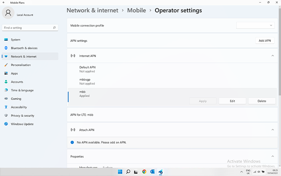
Task: Open Mobile connection profile dropdown
Action: tap(255, 25)
